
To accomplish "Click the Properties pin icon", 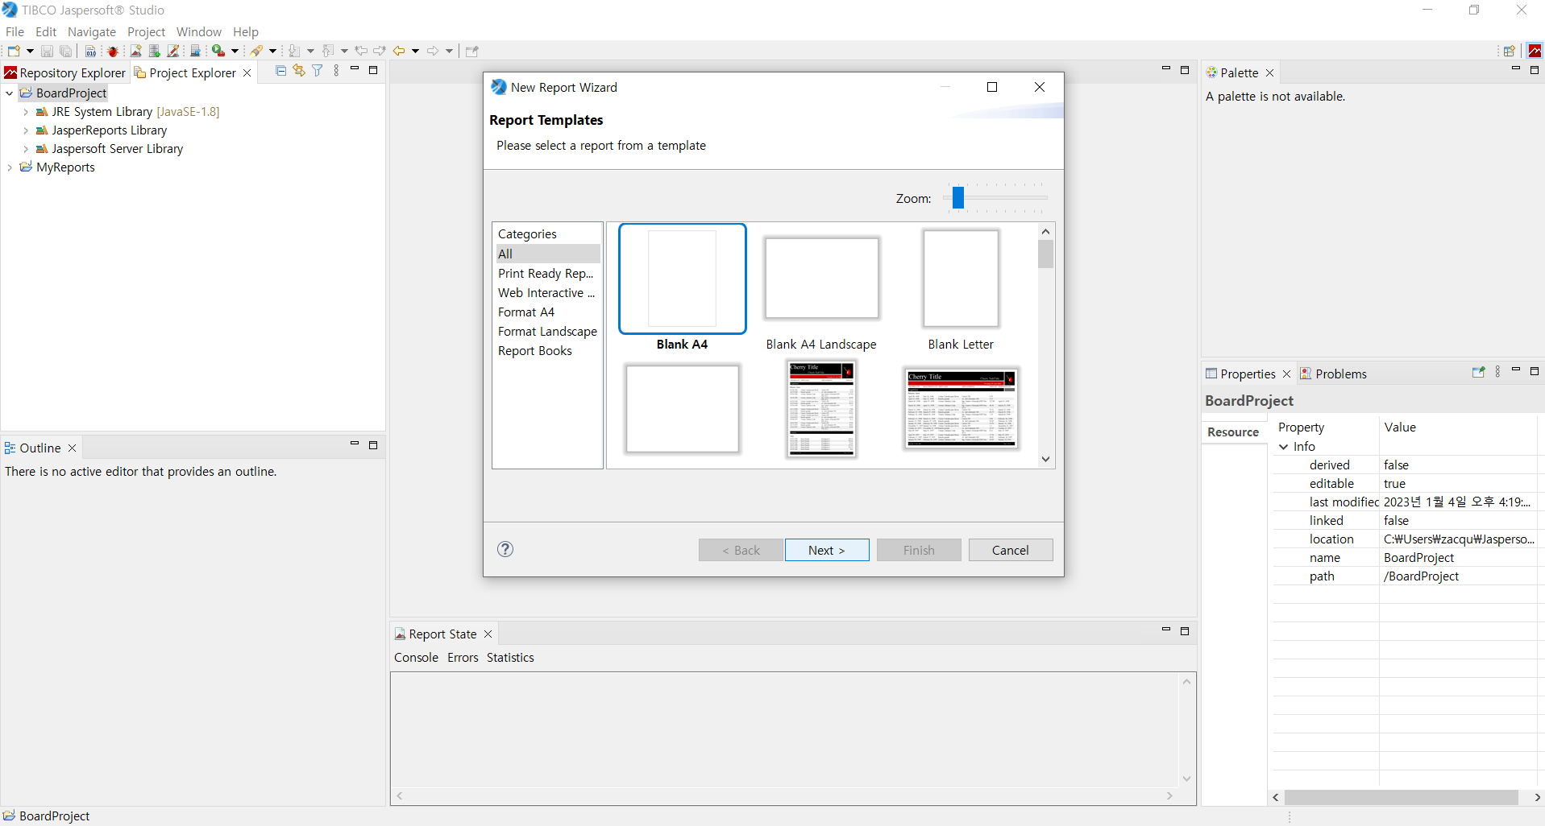I will click(1478, 372).
